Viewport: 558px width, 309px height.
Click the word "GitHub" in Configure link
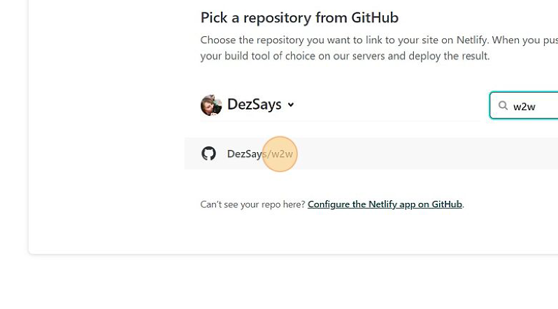pyautogui.click(x=446, y=204)
